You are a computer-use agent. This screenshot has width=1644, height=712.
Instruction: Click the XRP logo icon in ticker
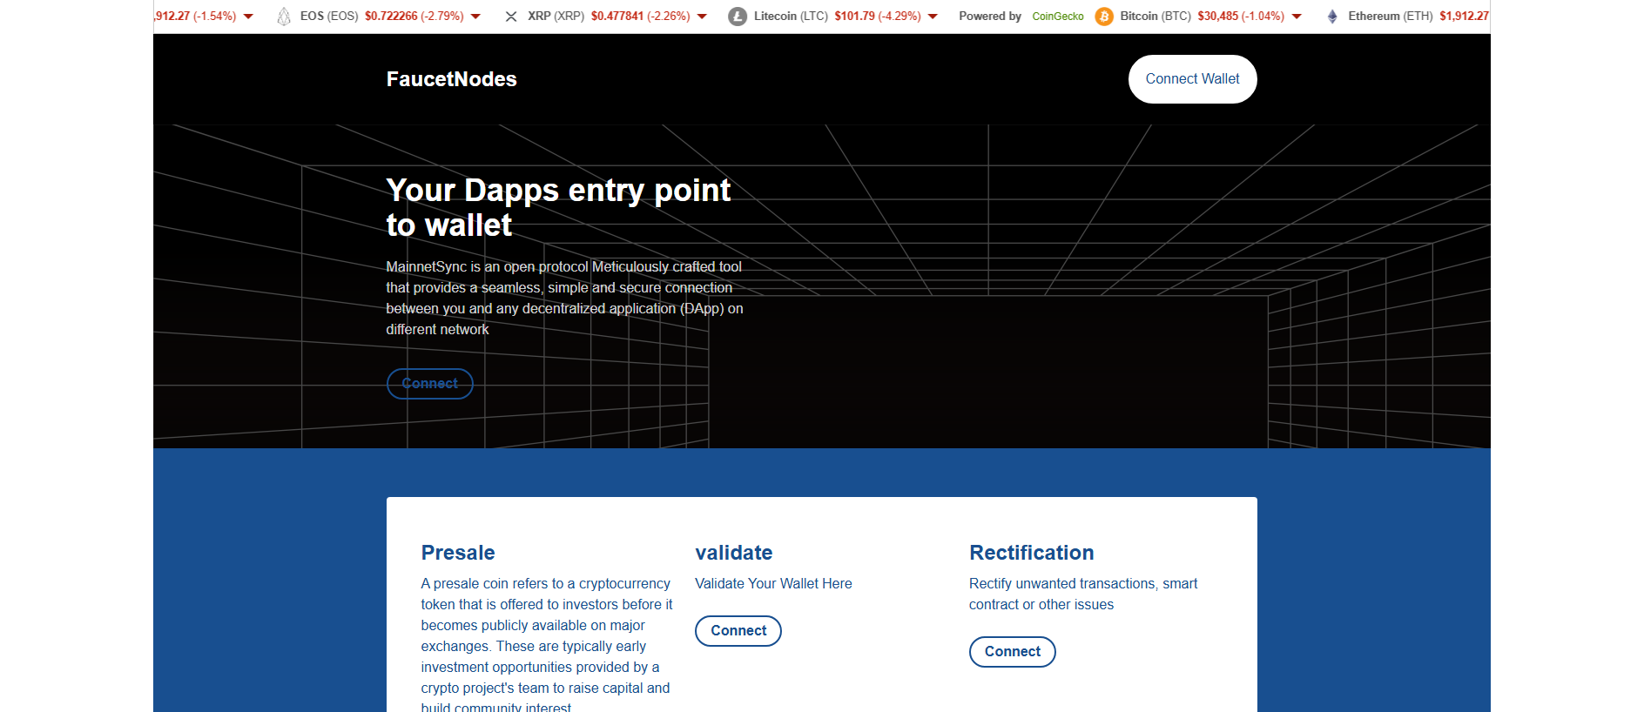pyautogui.click(x=511, y=17)
